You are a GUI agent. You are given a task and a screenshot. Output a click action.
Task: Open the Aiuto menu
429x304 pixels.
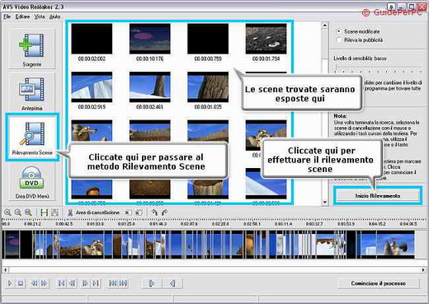coord(54,16)
